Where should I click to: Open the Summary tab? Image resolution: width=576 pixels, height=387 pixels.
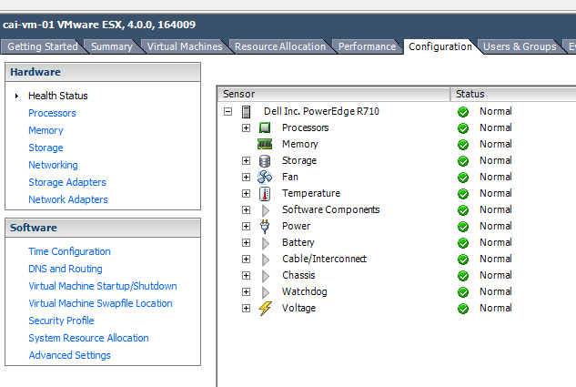click(x=112, y=46)
